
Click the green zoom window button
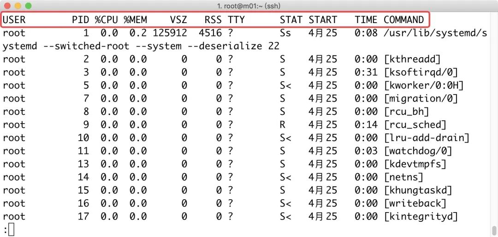(x=28, y=6)
